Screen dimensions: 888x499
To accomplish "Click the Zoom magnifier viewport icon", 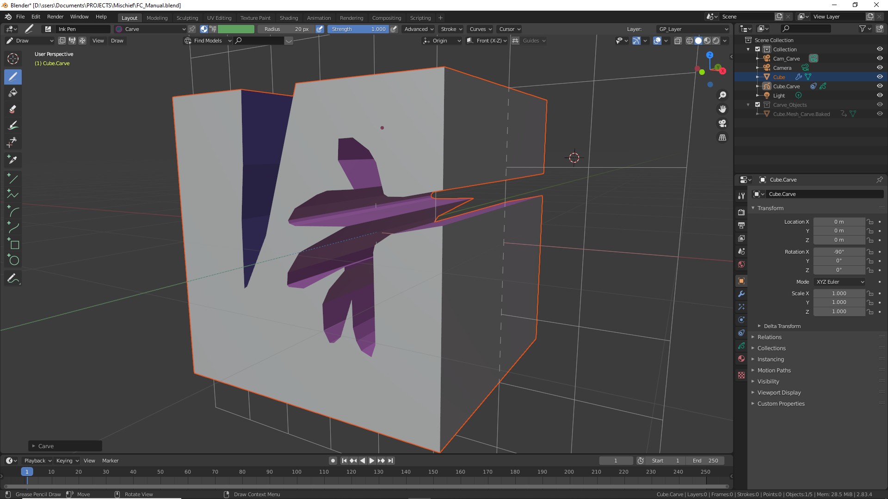I will click(x=722, y=95).
